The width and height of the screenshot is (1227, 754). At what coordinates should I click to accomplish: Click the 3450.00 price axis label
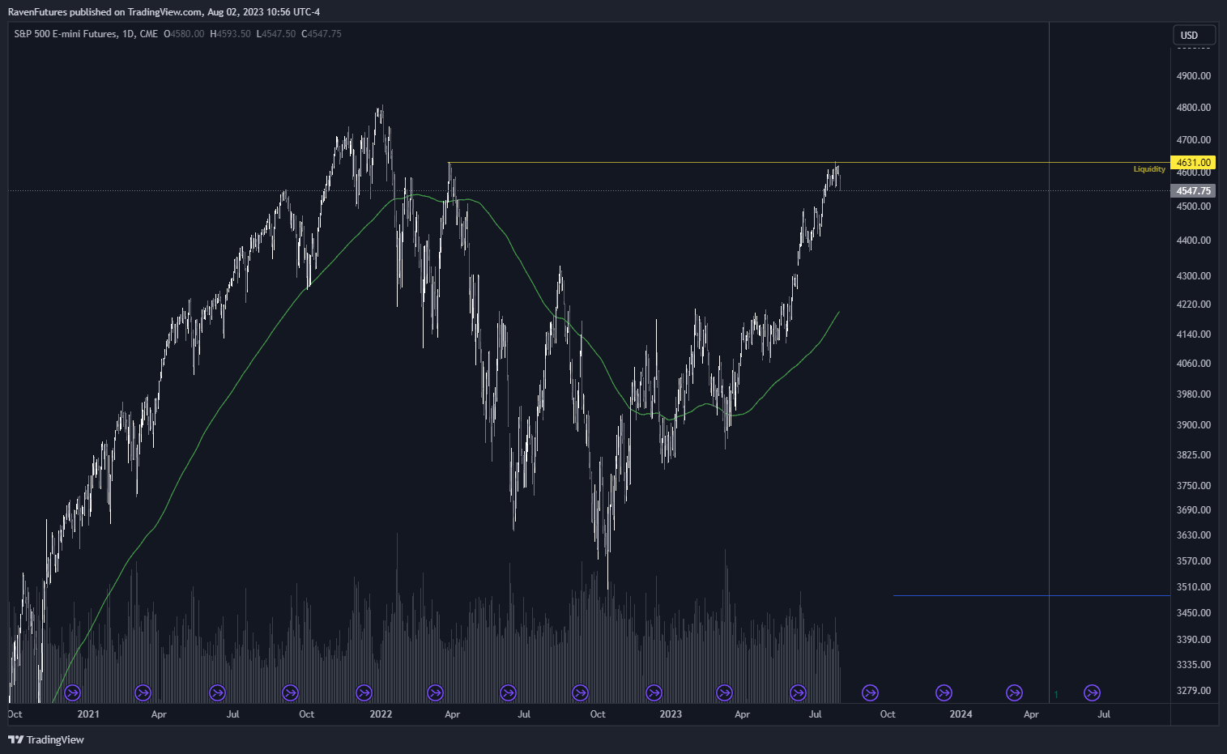1193,613
